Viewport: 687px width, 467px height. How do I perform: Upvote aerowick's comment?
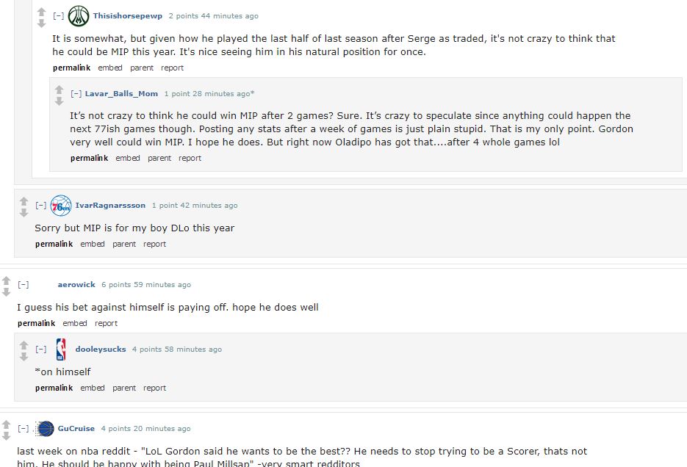pos(6,280)
